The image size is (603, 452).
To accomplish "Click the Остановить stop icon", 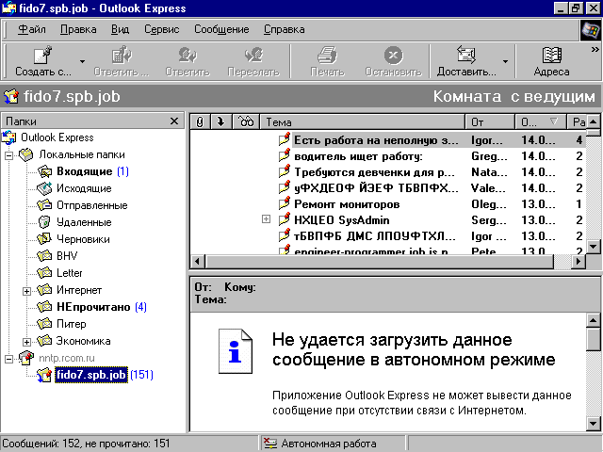I will (393, 56).
